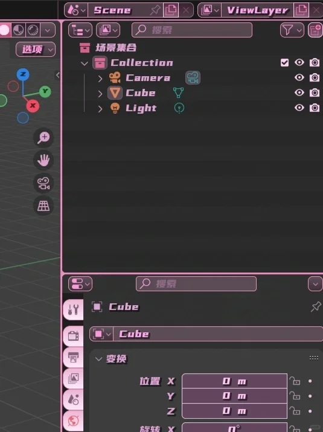Open the Output properties tab
Screen dimensions: 323x432
tap(73, 357)
